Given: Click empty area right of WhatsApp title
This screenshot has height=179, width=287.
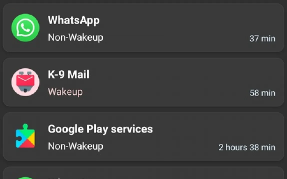Looking at the screenshot, I should tap(187, 20).
